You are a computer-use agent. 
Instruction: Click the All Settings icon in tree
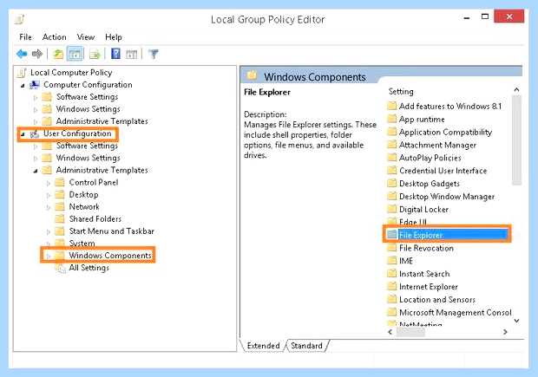(61, 268)
